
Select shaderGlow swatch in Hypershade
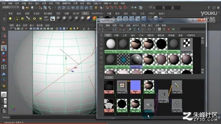coord(136,61)
